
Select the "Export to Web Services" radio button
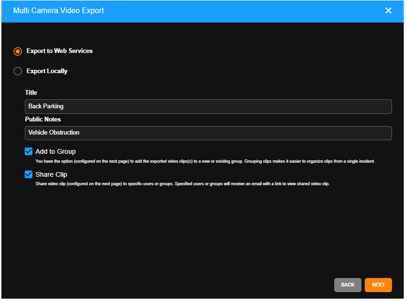point(17,52)
